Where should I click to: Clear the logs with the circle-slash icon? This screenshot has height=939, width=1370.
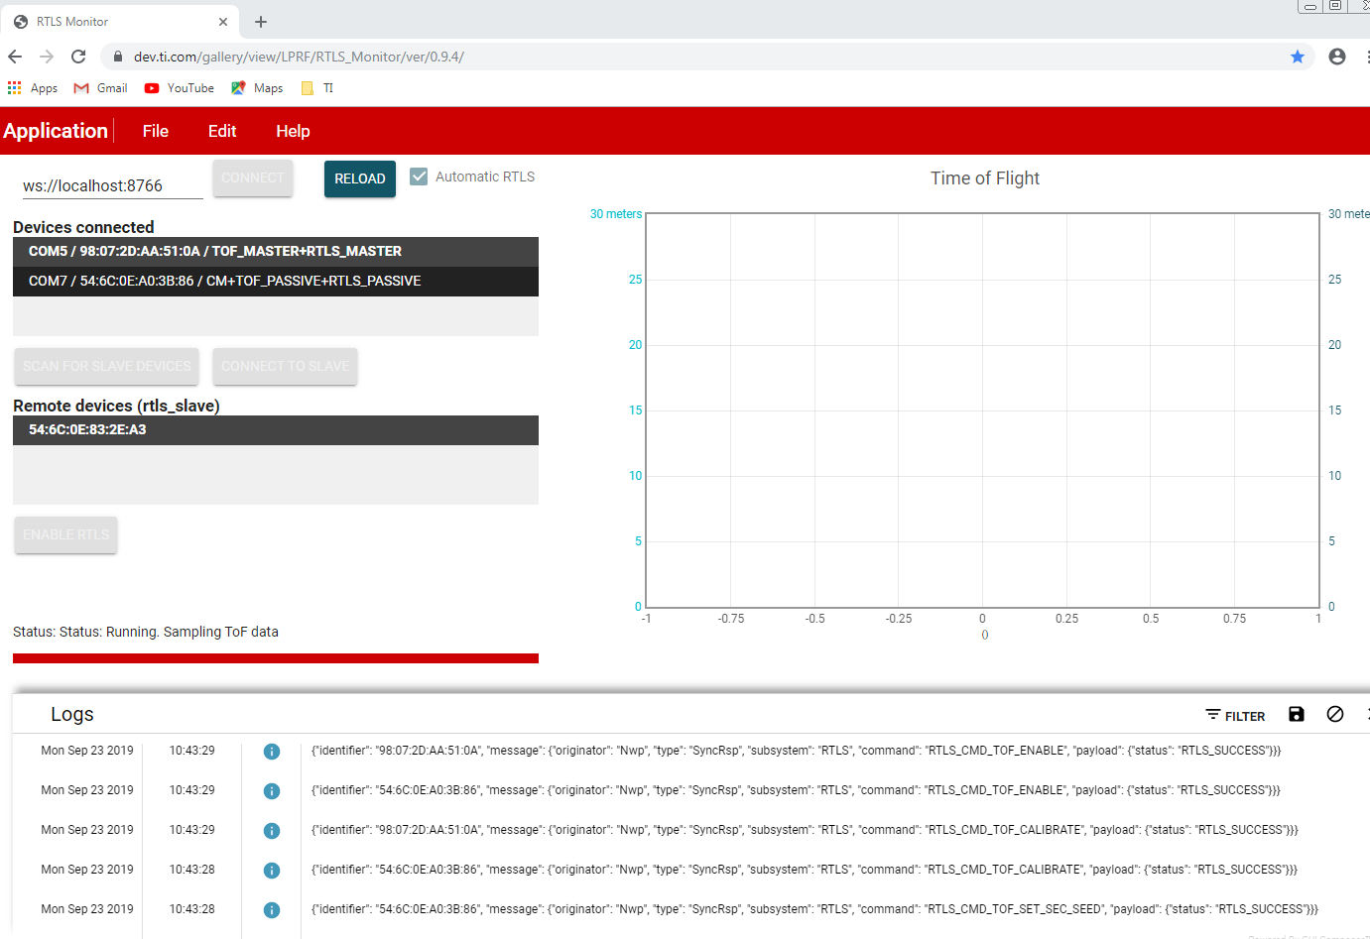pos(1334,714)
